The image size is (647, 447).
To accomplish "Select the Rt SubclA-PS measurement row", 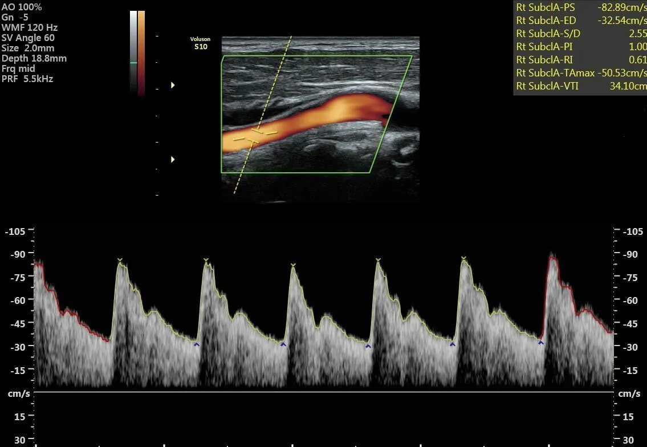I will [580, 8].
